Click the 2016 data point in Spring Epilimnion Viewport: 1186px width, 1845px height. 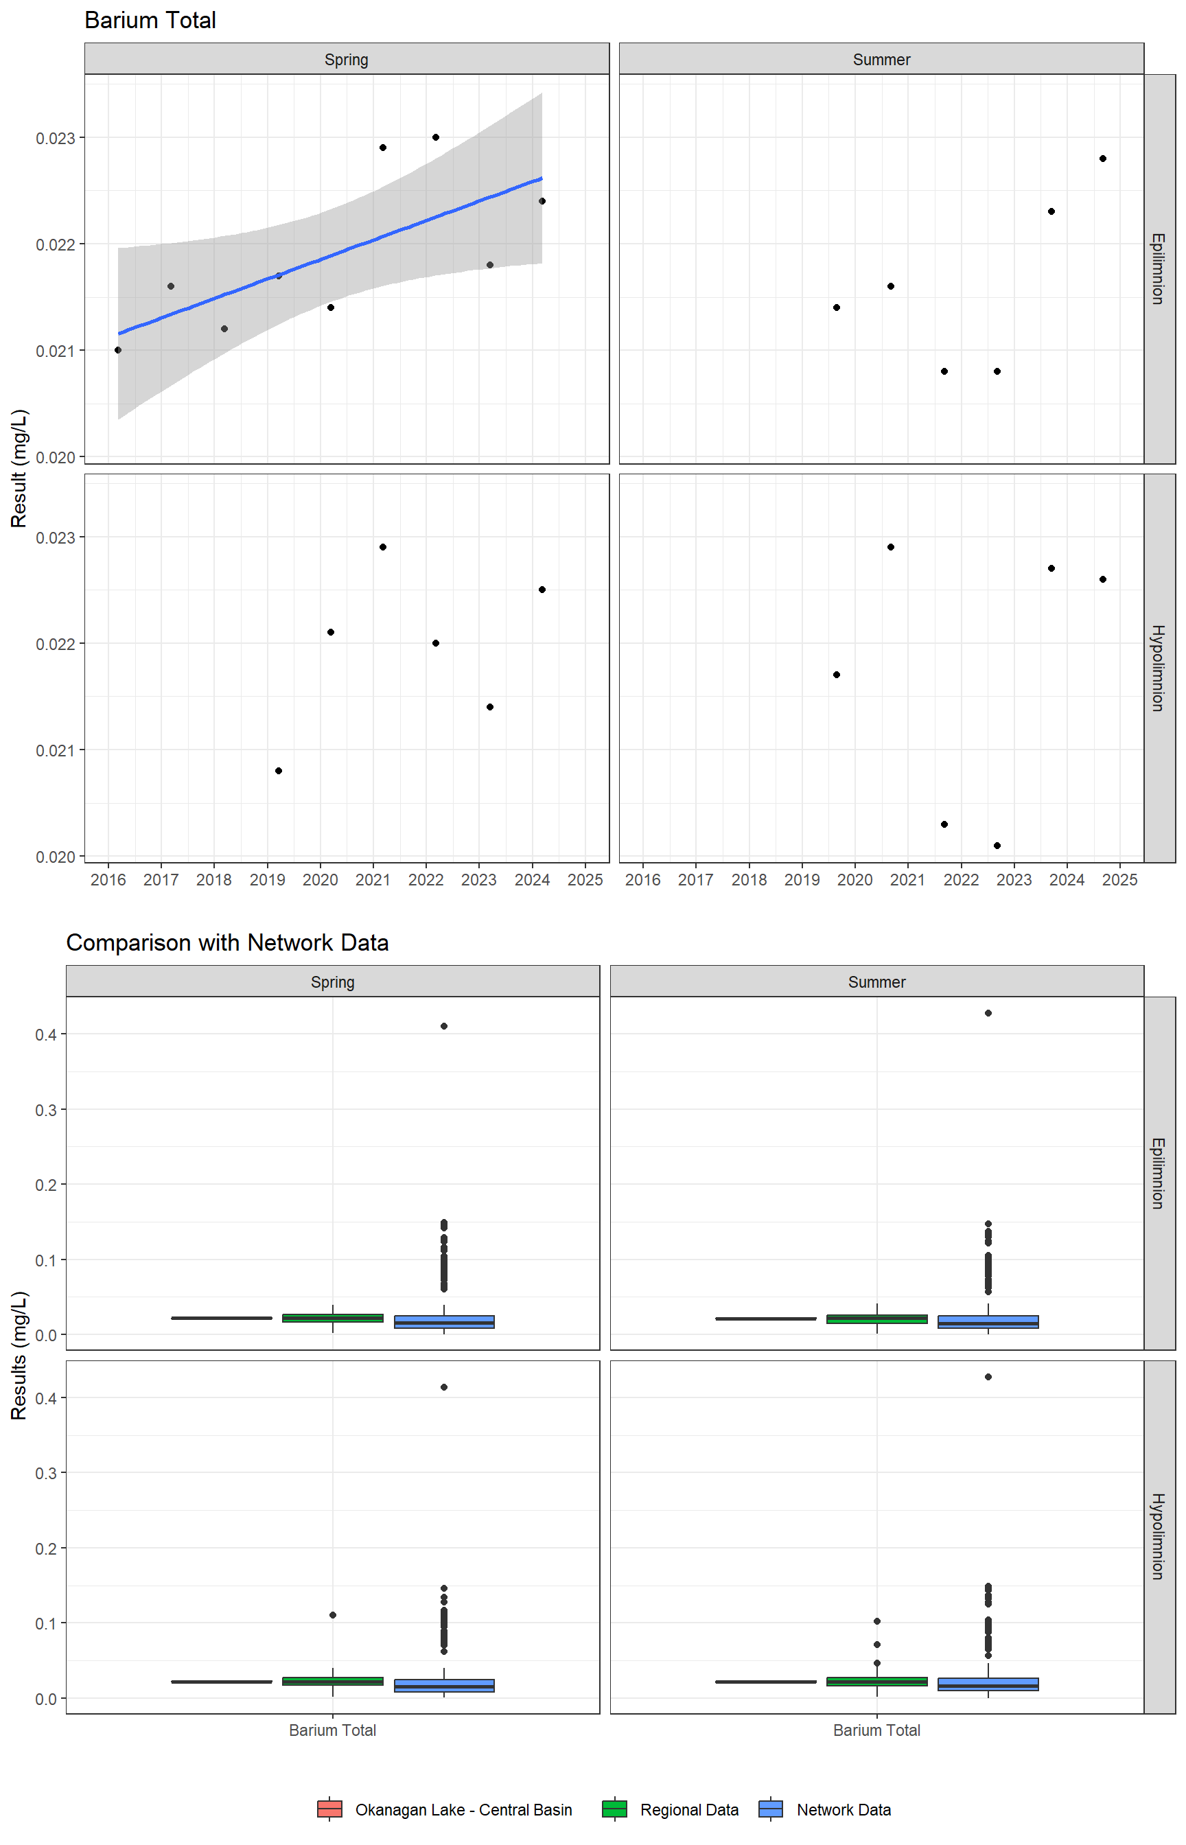(x=118, y=349)
